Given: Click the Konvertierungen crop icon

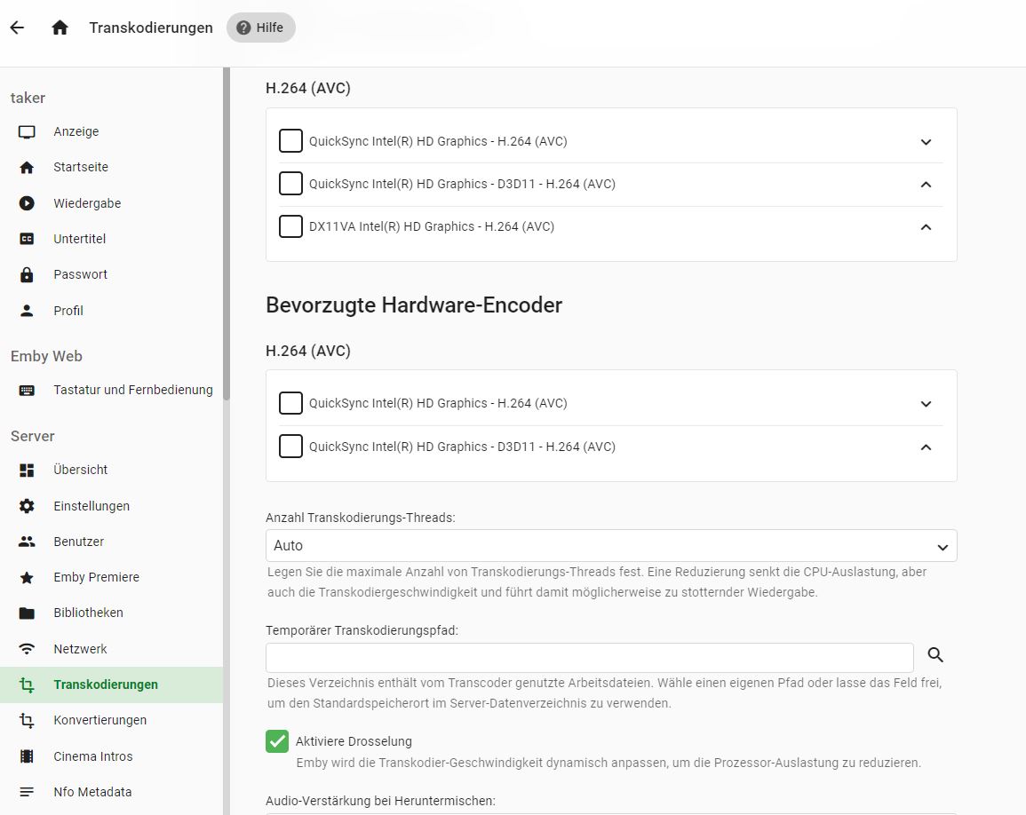Looking at the screenshot, I should click(27, 720).
